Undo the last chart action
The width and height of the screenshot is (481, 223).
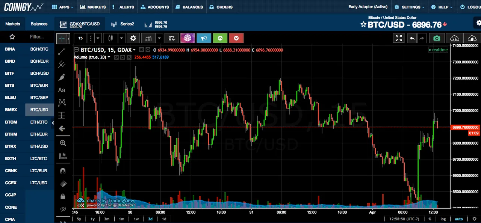(412, 38)
